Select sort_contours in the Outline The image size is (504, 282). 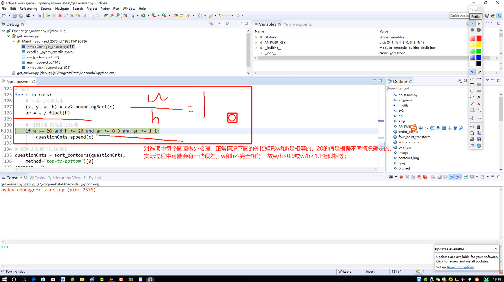409,142
